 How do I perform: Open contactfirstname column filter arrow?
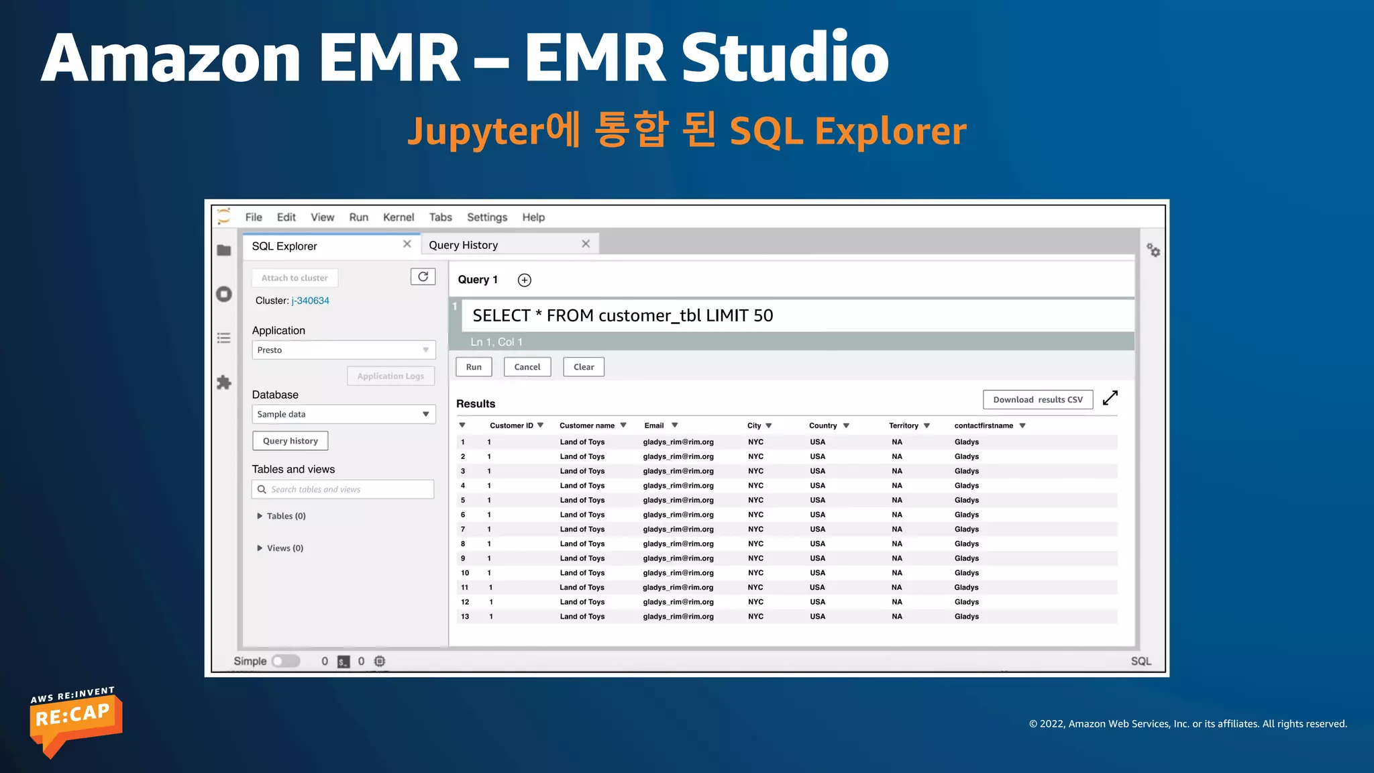pyautogui.click(x=1022, y=426)
